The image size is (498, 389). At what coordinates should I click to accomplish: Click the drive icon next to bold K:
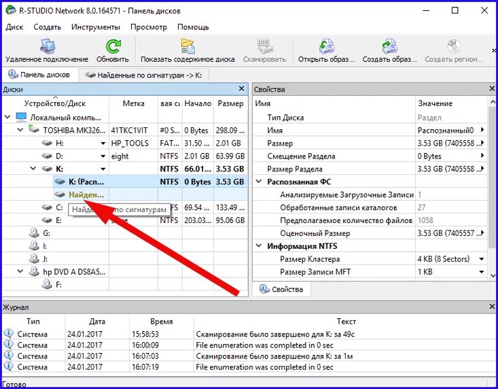47,169
